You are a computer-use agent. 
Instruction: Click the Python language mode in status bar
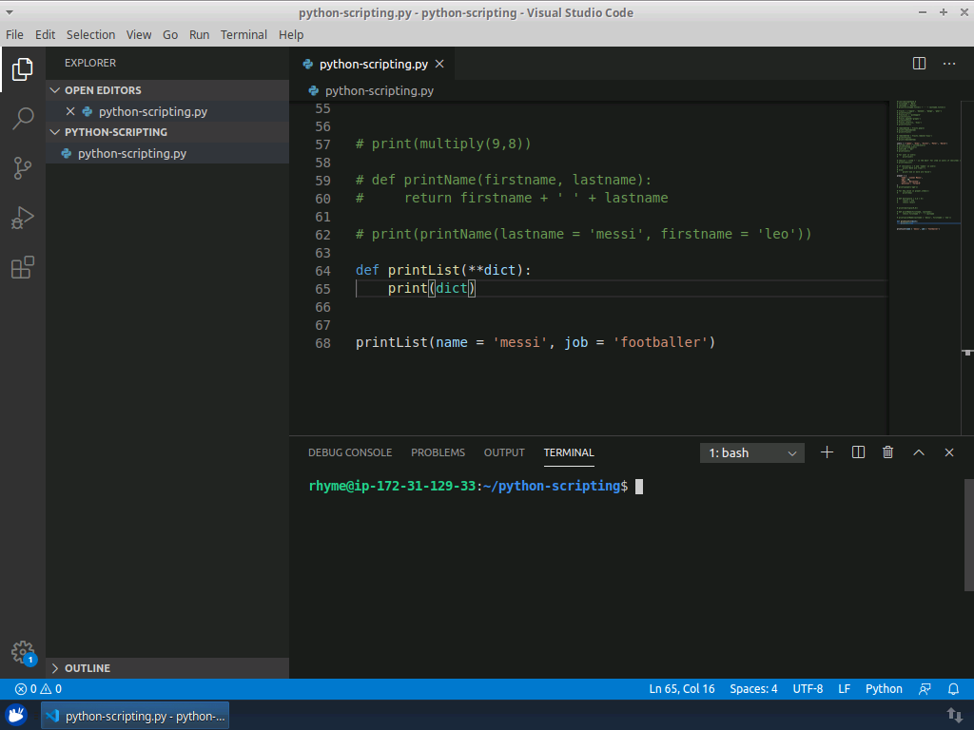884,689
